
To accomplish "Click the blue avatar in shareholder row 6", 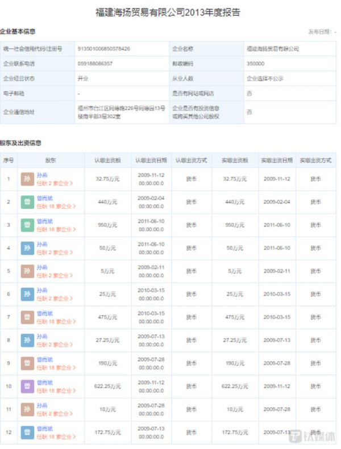I will tap(27, 294).
